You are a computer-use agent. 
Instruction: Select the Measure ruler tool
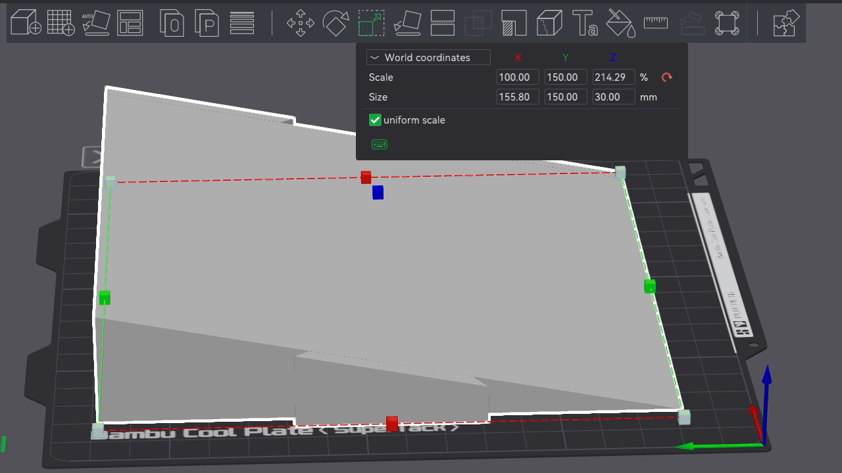click(656, 22)
